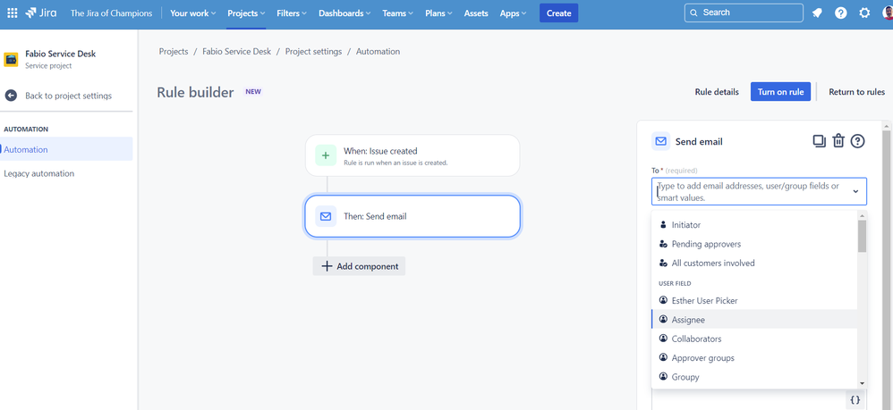Open Automation breadcrumb link
The height and width of the screenshot is (410, 893).
coord(378,51)
